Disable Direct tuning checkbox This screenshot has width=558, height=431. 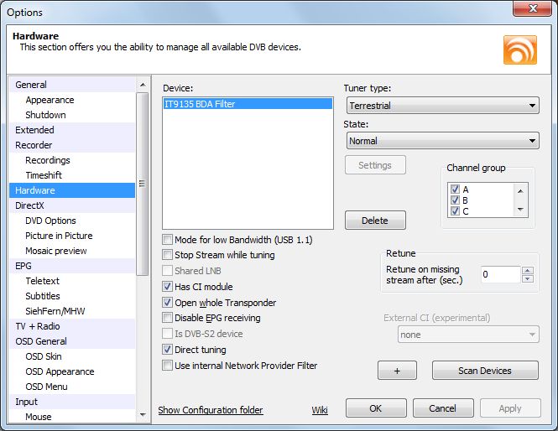coord(169,350)
